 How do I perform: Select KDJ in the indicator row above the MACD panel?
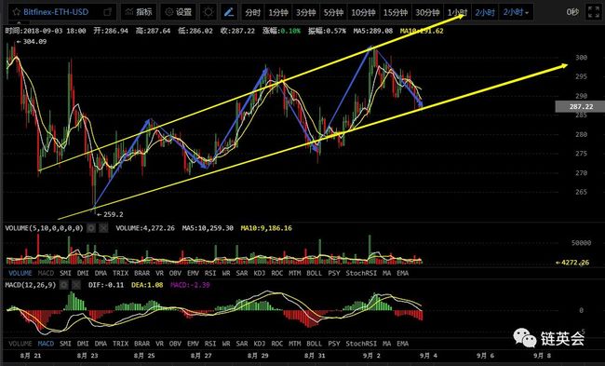click(260, 273)
